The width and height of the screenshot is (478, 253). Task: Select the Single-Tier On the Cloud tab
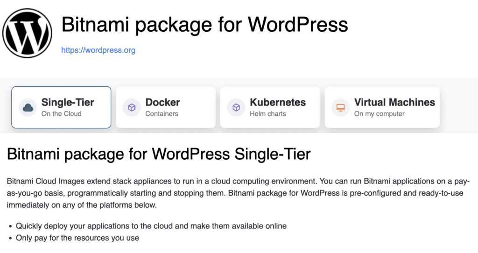[x=61, y=107]
